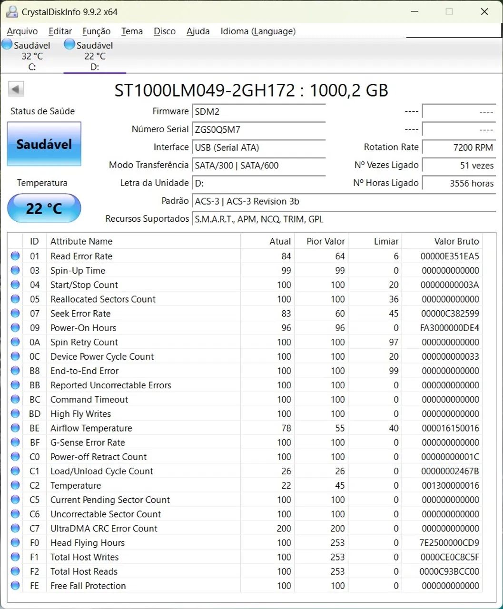Select the Total Host Reads row

245,571
